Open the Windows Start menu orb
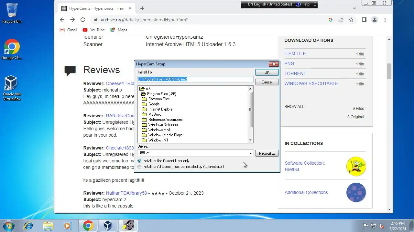 [x=9, y=226]
